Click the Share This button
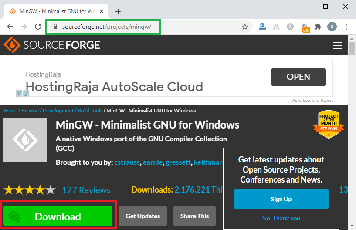This screenshot has height=230, width=356. click(x=195, y=216)
